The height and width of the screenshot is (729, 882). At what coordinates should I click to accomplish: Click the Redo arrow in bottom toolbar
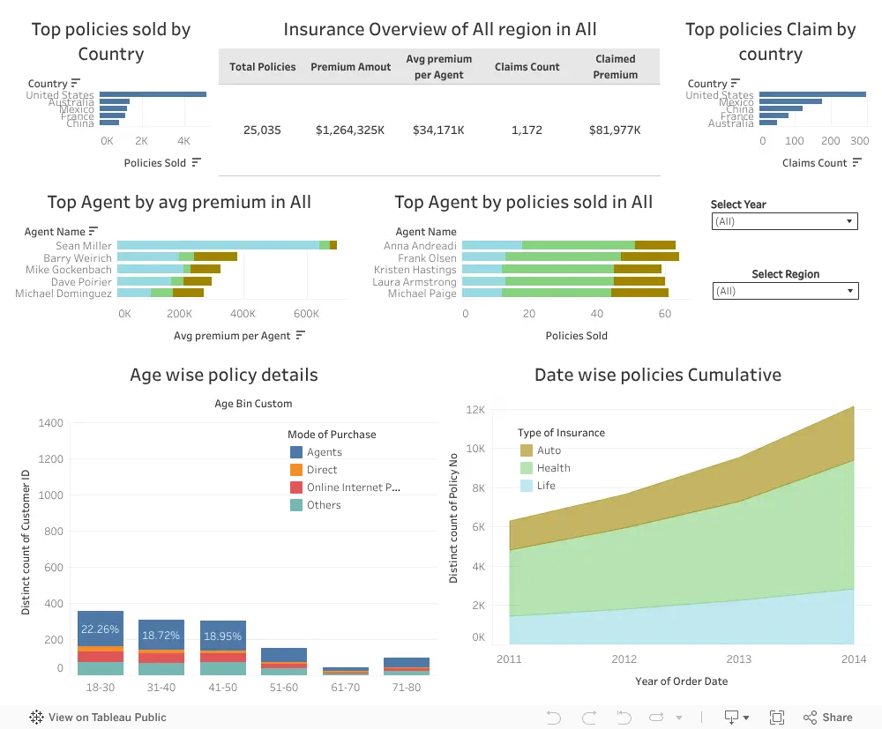(589, 718)
